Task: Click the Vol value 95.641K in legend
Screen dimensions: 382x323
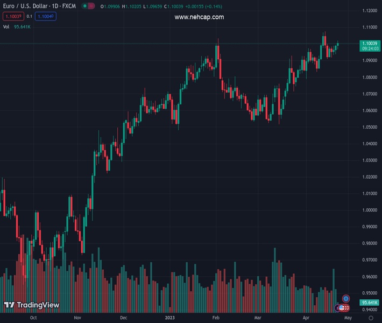Action: (x=22, y=26)
